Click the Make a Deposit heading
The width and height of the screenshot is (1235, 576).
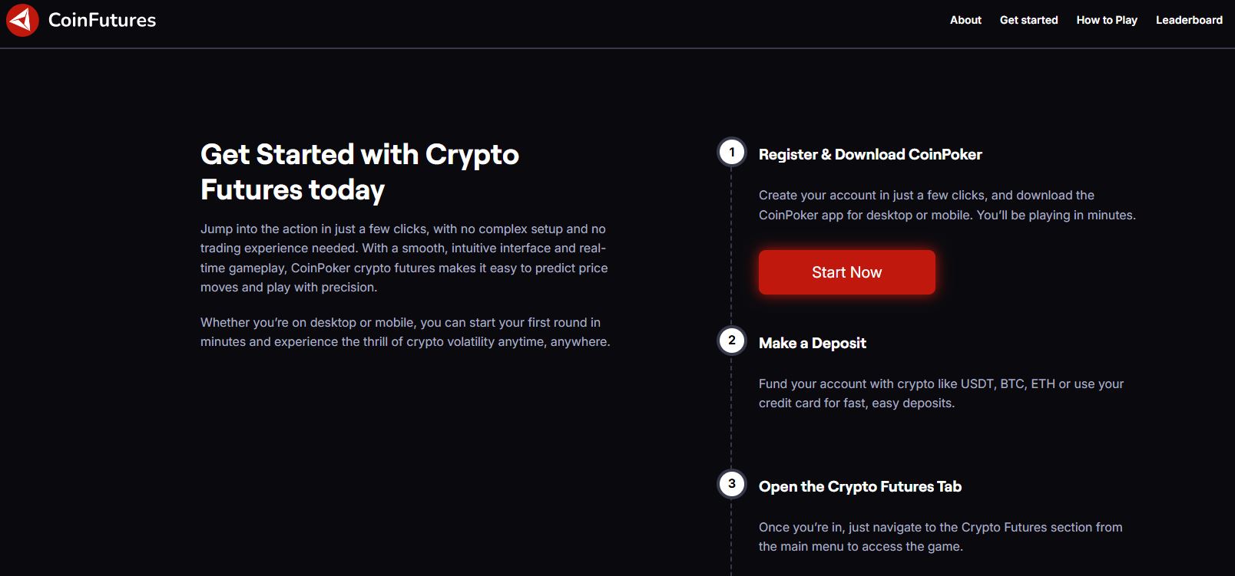[x=813, y=343]
